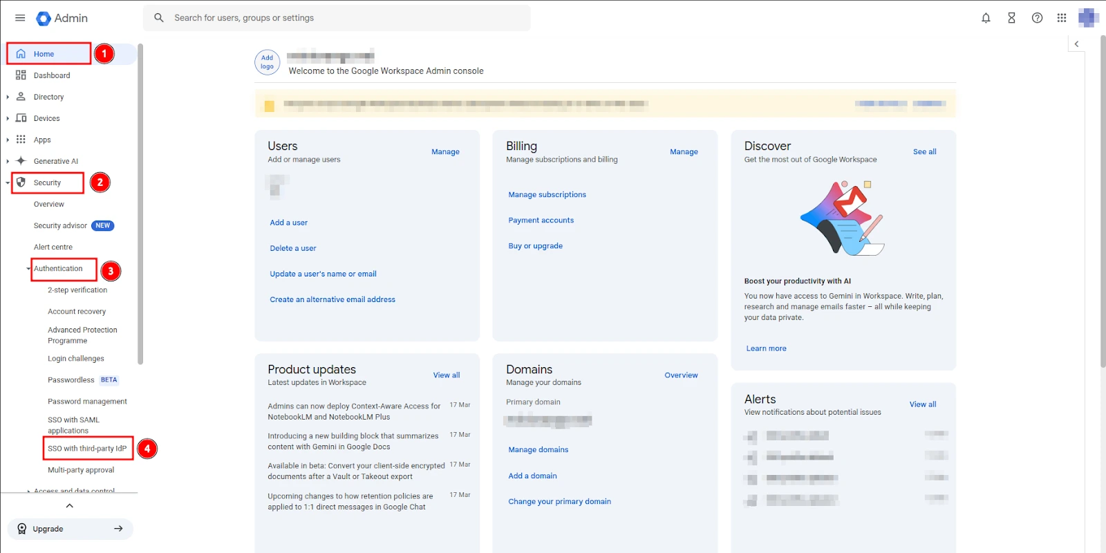Viewport: 1106px width, 553px height.
Task: Click the sidebar vertical scrollbar
Action: [x=140, y=204]
